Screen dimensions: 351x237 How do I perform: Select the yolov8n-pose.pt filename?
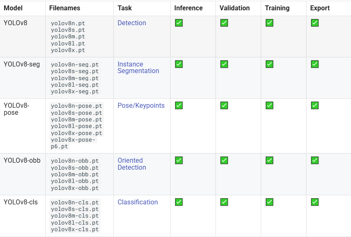[76, 106]
